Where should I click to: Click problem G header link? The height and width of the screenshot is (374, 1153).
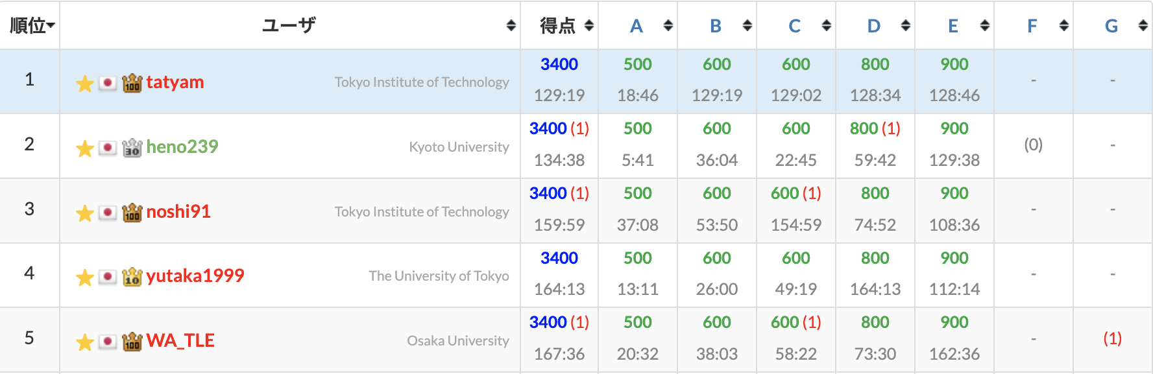click(1111, 26)
